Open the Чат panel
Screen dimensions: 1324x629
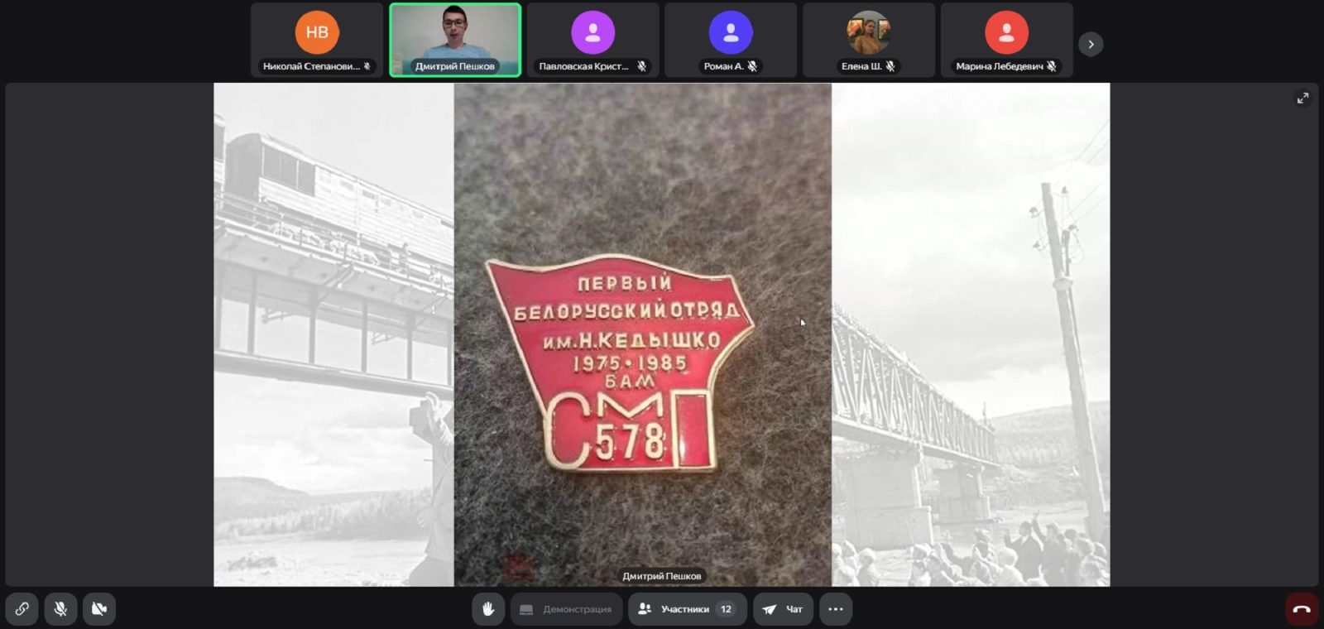point(783,609)
